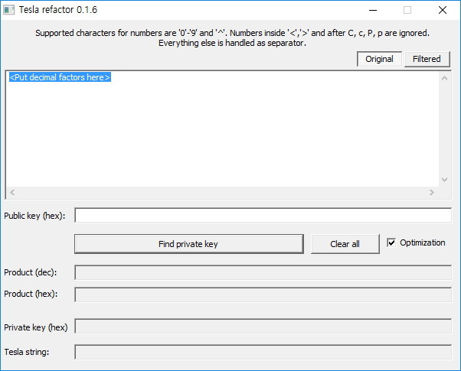Click the 'Product (hex):' label
The height and width of the screenshot is (371, 461).
coord(31,294)
